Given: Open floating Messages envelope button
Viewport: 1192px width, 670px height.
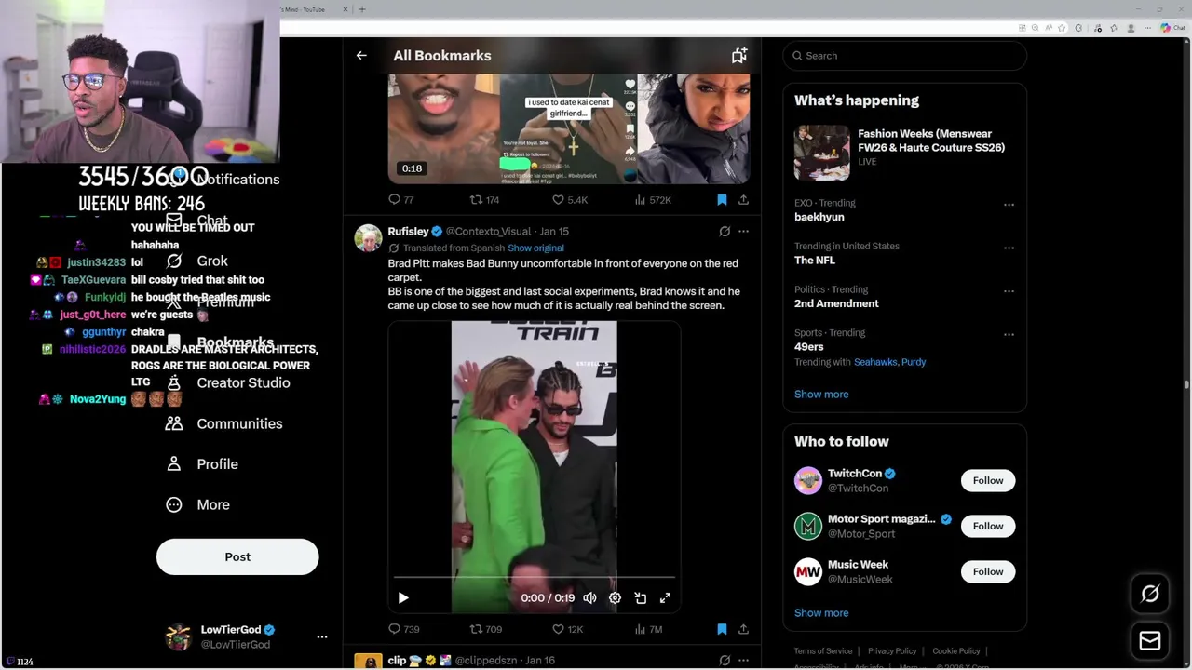Looking at the screenshot, I should click(1150, 641).
